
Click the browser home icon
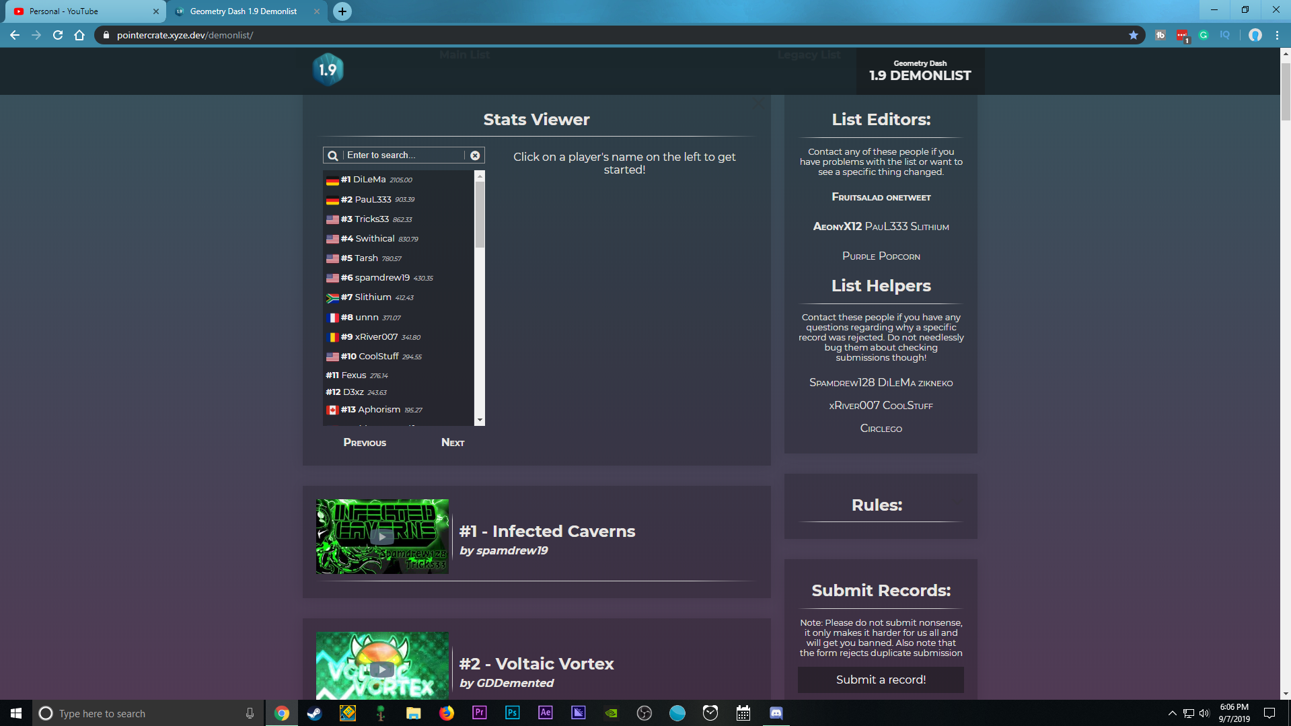79,35
